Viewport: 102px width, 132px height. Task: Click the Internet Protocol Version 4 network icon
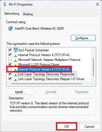pos(15,56)
